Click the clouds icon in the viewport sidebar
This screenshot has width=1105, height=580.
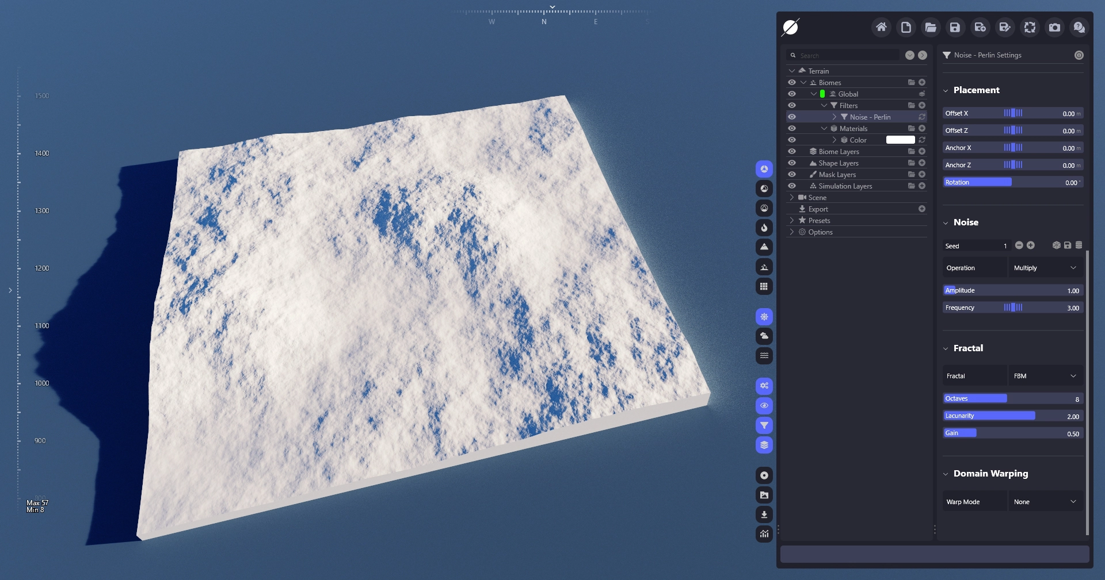click(764, 336)
